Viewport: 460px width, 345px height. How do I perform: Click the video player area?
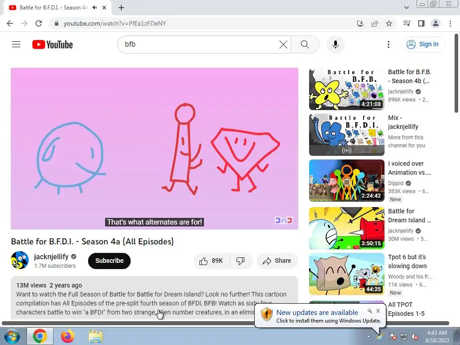point(155,148)
